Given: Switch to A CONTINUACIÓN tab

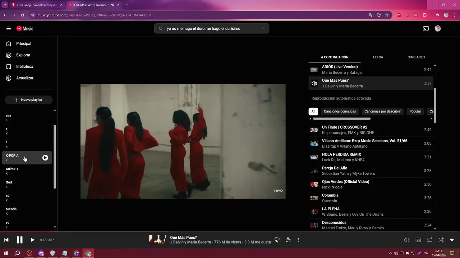Looking at the screenshot, I should (x=335, y=57).
